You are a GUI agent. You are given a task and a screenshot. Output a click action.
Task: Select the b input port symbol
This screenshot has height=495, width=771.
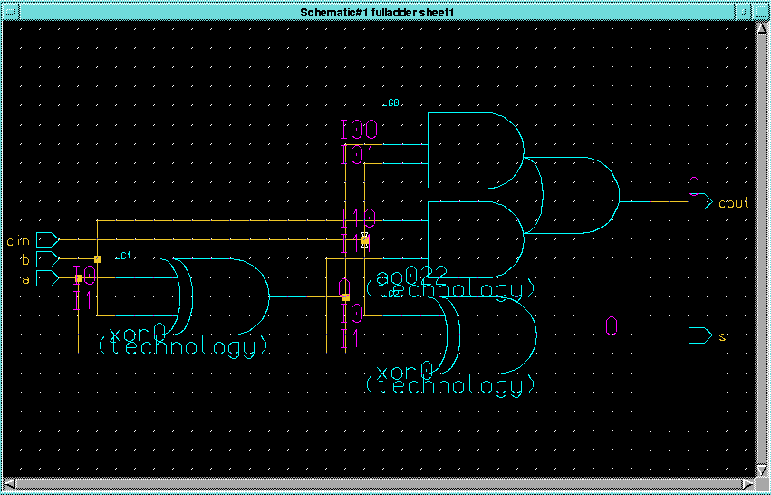click(47, 260)
